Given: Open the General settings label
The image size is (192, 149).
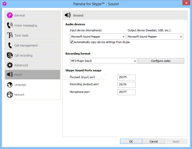Looking at the screenshot, I should click(x=20, y=16).
